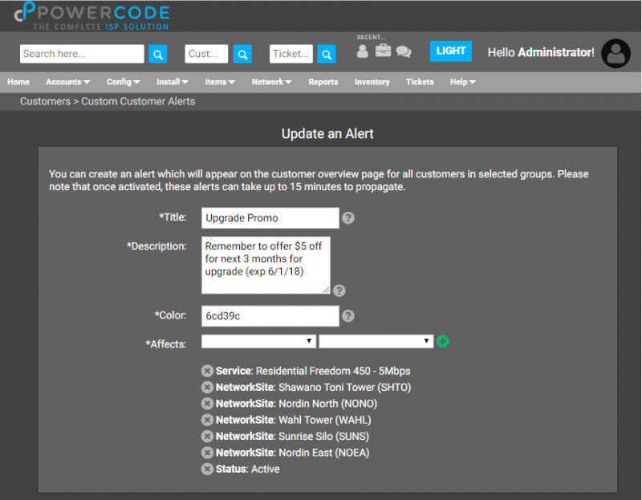Remove the Residential Freedom 450 service entry
The width and height of the screenshot is (642, 500).
pyautogui.click(x=207, y=371)
